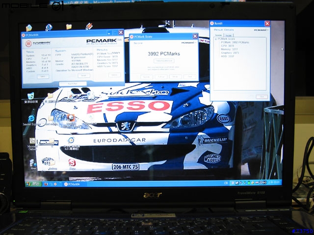Select the 'Memory: 3277' tree row
This screenshot has width=314, height=235.
point(229,49)
